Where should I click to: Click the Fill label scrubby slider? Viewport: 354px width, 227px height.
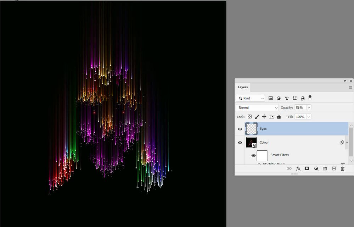[290, 117]
